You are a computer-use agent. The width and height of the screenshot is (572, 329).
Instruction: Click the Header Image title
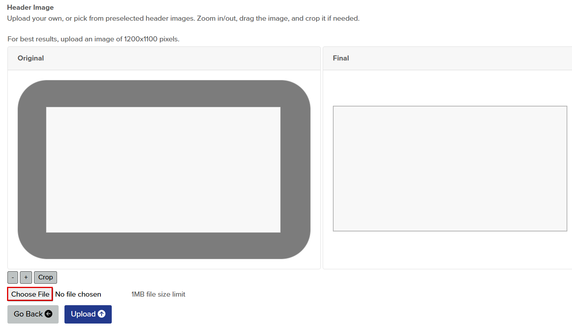click(30, 7)
